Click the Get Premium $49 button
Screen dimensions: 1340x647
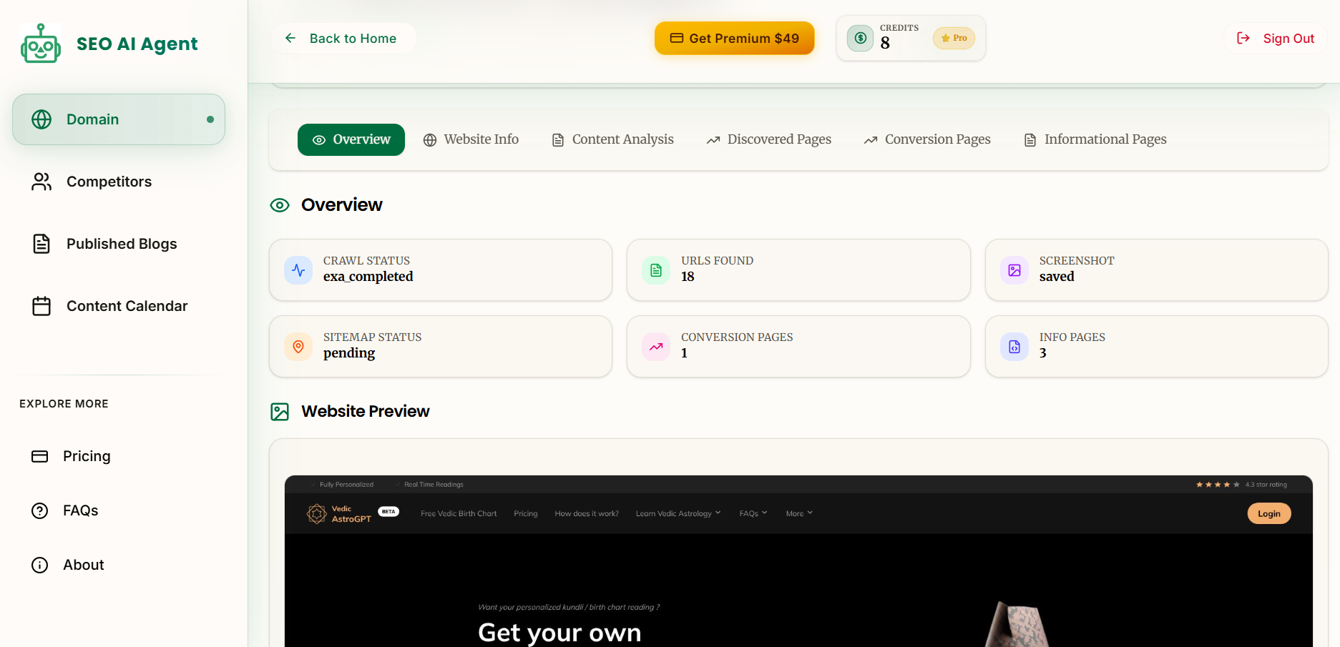pyautogui.click(x=734, y=38)
